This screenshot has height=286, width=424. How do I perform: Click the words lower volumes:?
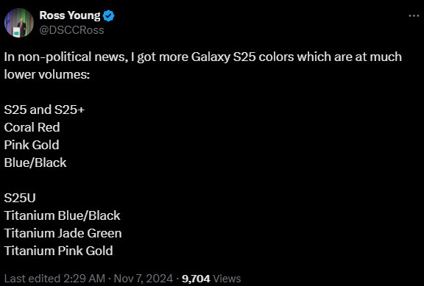(x=47, y=74)
